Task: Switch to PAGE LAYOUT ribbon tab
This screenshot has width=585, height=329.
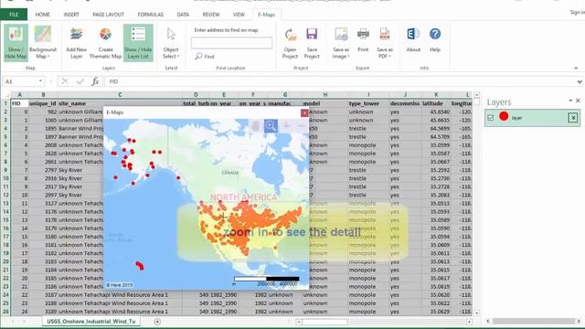Action: 108,15
